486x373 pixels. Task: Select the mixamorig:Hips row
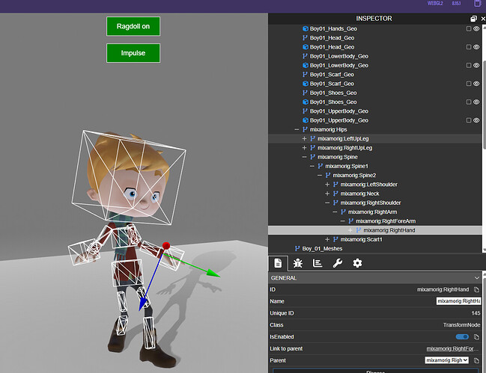click(375, 129)
